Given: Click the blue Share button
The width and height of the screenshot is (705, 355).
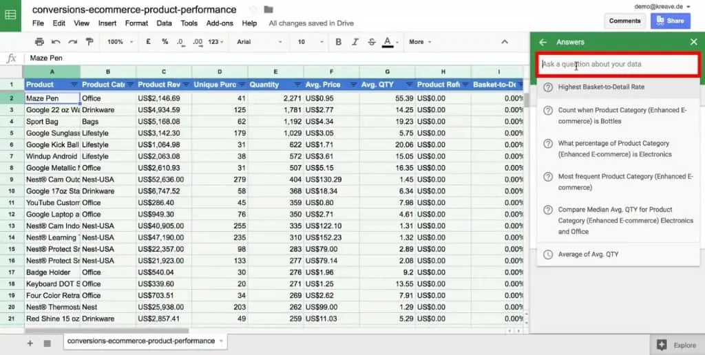Looking at the screenshot, I should pyautogui.click(x=671, y=21).
